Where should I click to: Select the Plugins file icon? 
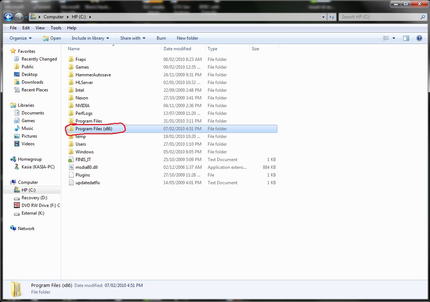point(71,175)
